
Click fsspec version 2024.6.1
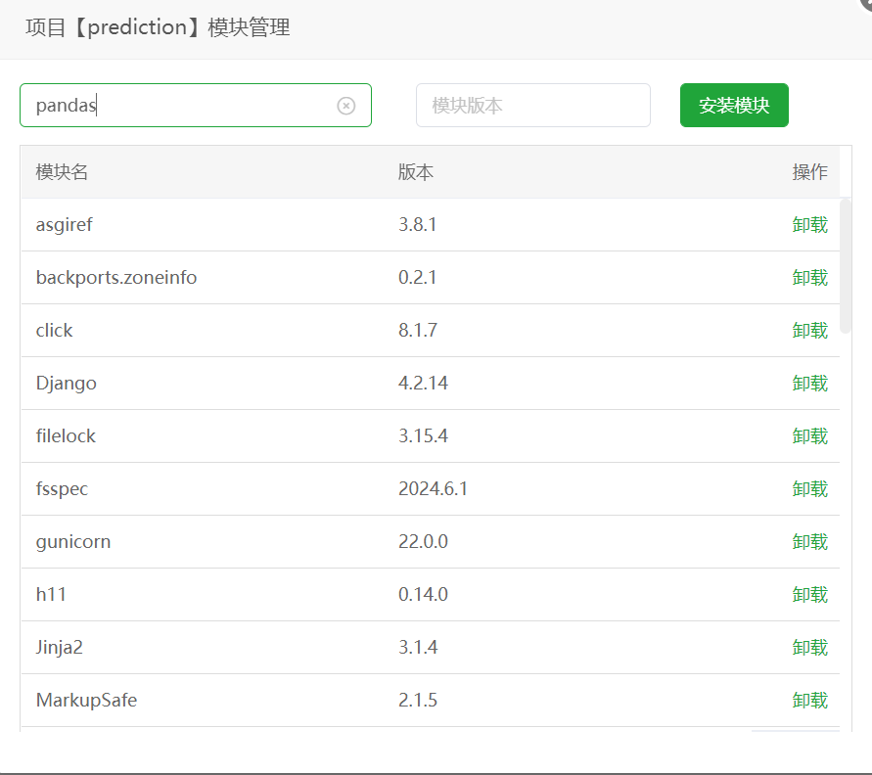[433, 488]
